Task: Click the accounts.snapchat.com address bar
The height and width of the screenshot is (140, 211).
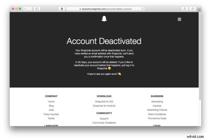Action: 105,9
